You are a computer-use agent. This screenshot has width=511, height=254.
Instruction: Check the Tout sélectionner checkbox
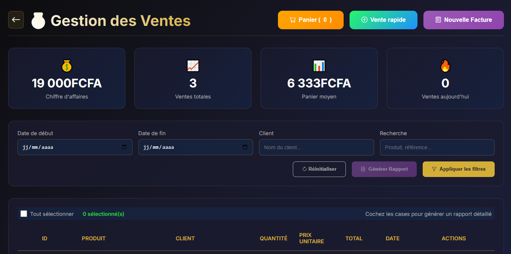tap(24, 214)
